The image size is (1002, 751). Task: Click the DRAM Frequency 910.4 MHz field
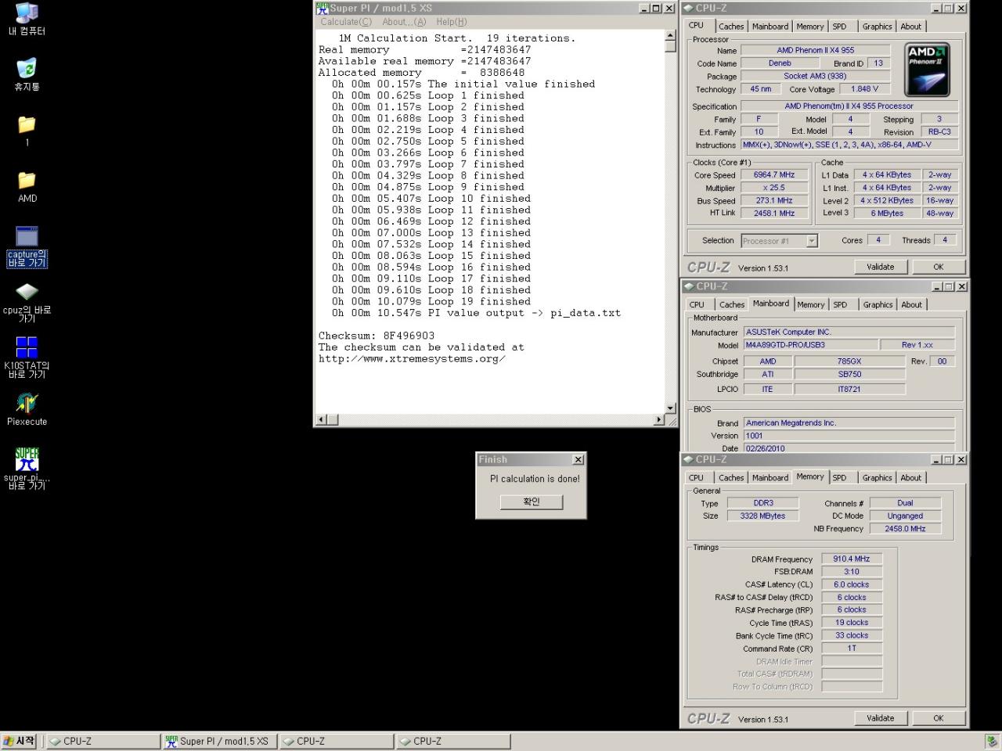852,559
